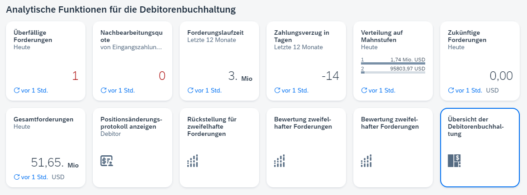Viewport: 527px width, 195px height.
Task: Click the Mahnstufe 2 bar showing 95803,97 USD
Action: click(393, 72)
